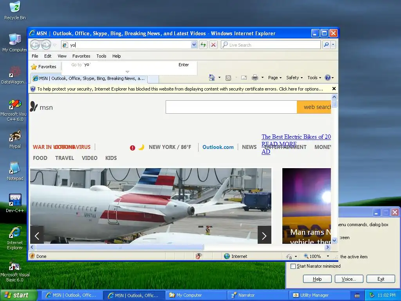Open the FOOD section link
The image size is (401, 301).
(x=40, y=158)
